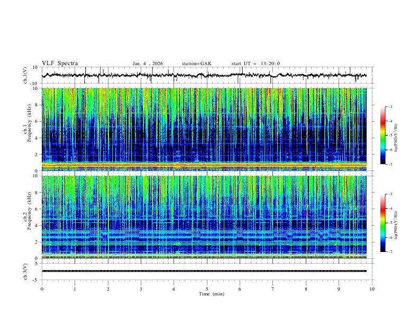
Task: Click the "ch.1(V)" waveform axis label
Action: click(25, 75)
